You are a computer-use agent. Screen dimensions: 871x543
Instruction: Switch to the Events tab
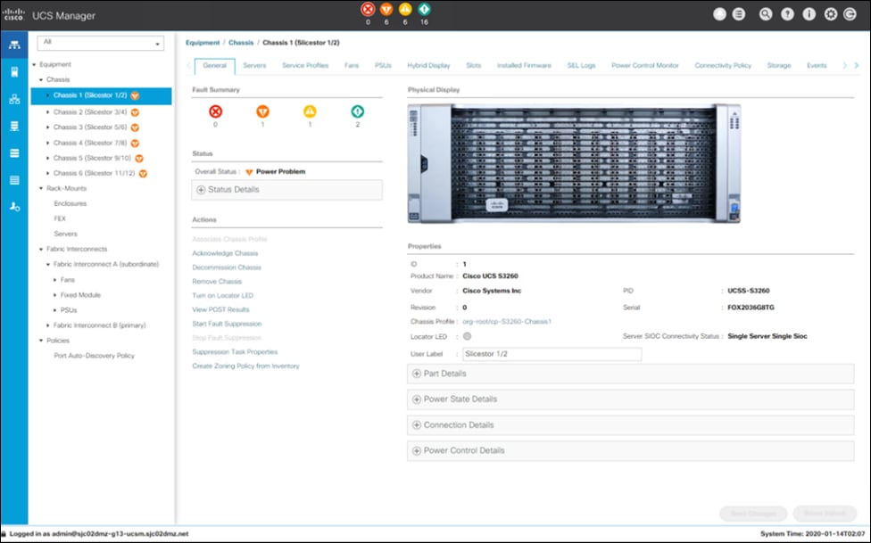(x=817, y=65)
